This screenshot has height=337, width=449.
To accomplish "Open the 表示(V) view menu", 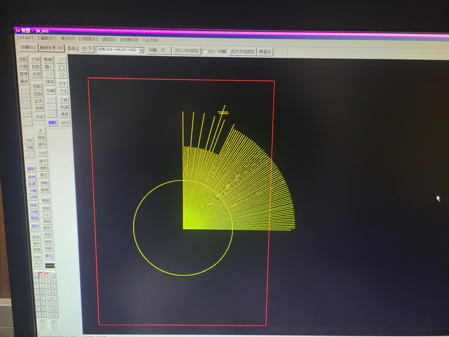I will (68, 39).
